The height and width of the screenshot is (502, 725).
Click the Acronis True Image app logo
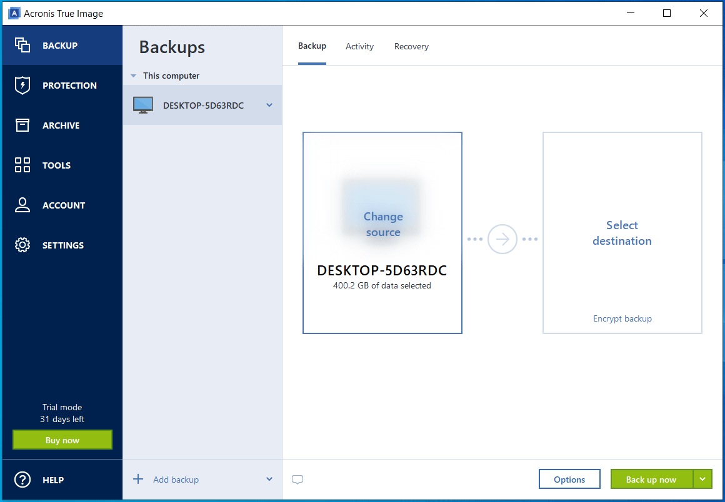tap(14, 13)
